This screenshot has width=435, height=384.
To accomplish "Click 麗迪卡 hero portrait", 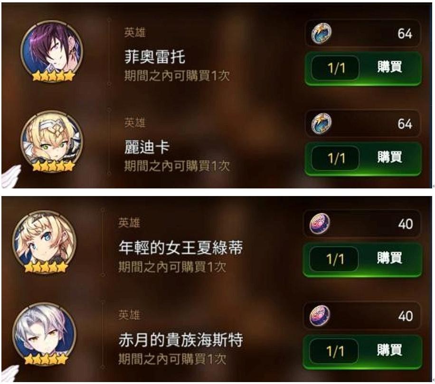I will [52, 141].
